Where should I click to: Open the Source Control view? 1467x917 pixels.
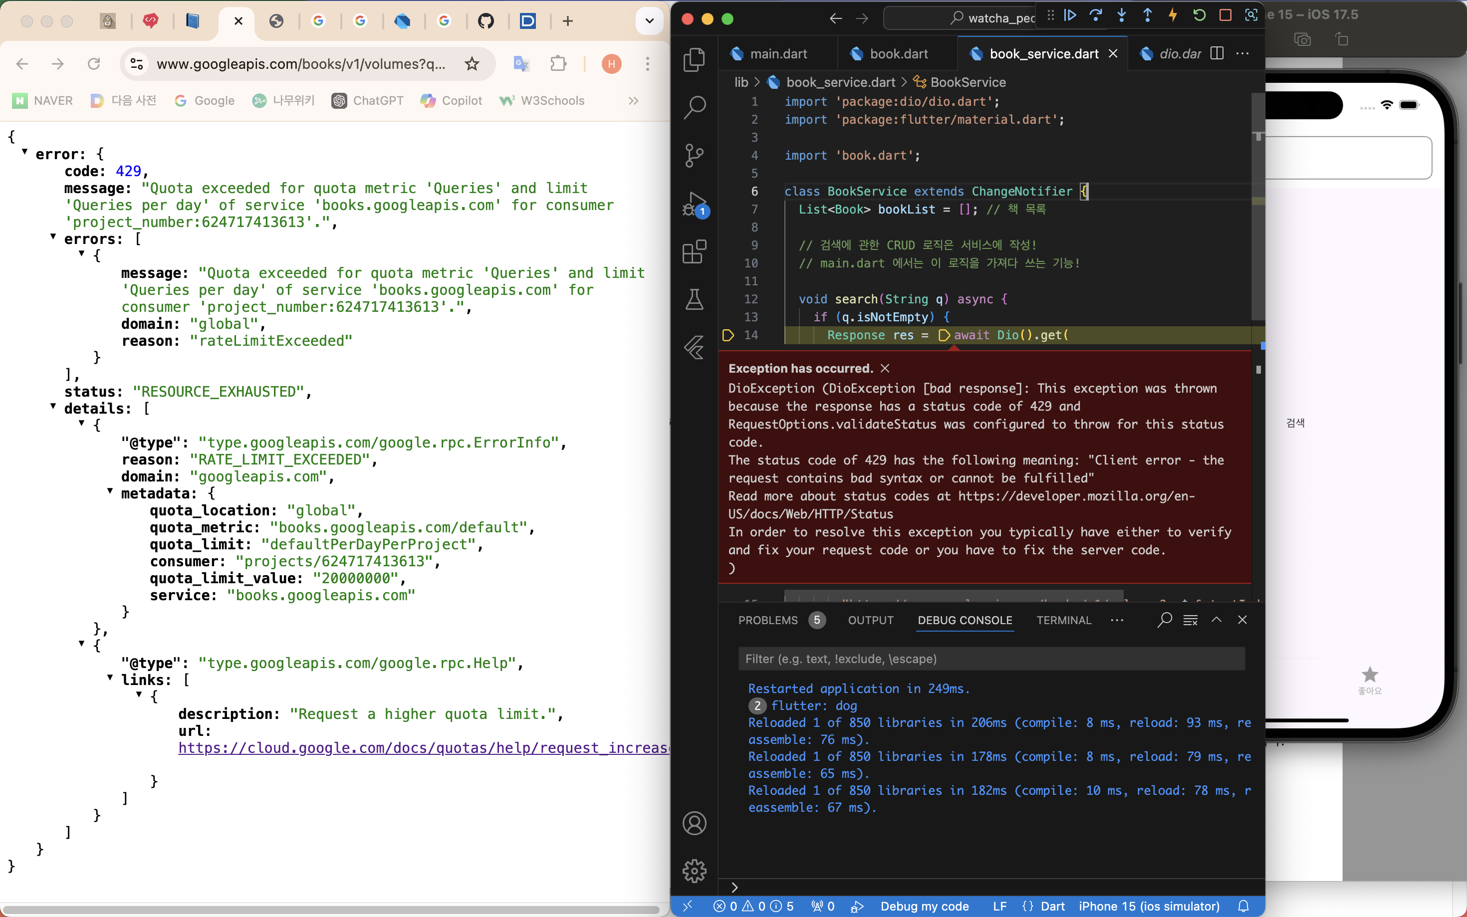point(694,155)
